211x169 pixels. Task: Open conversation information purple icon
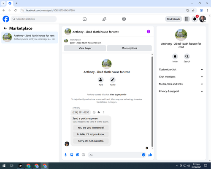pyautogui.click(x=149, y=32)
